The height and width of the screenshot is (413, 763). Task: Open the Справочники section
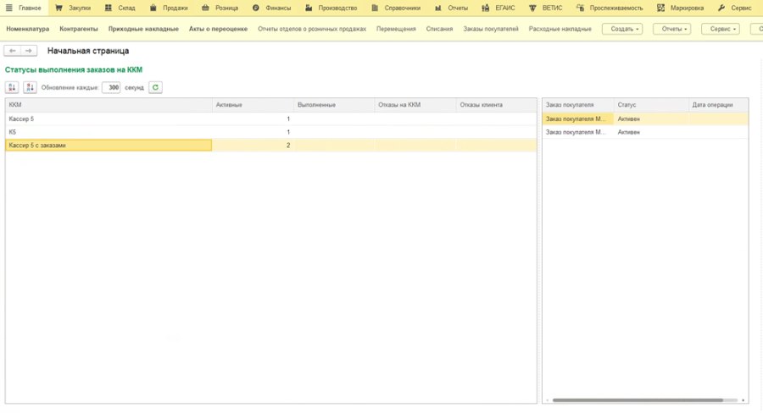(x=396, y=8)
